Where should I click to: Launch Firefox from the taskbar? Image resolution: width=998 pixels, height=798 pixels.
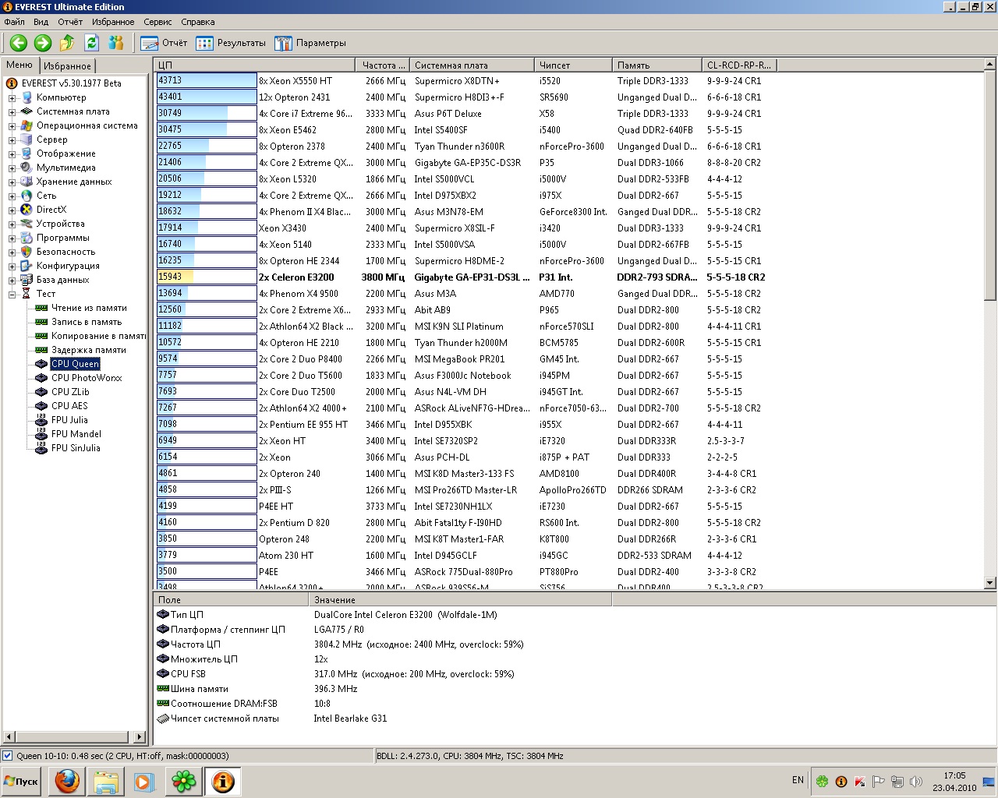click(67, 781)
